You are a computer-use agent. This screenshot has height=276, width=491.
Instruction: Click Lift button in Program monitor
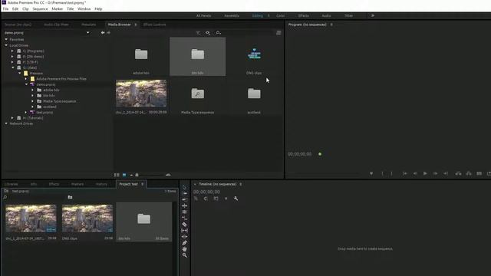click(x=458, y=173)
